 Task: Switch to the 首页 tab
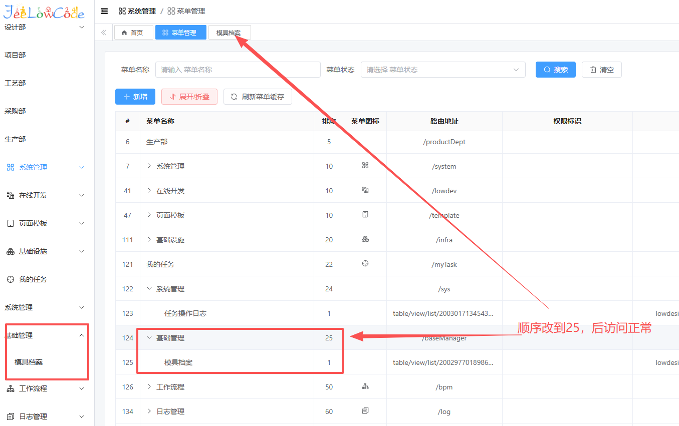pyautogui.click(x=133, y=33)
